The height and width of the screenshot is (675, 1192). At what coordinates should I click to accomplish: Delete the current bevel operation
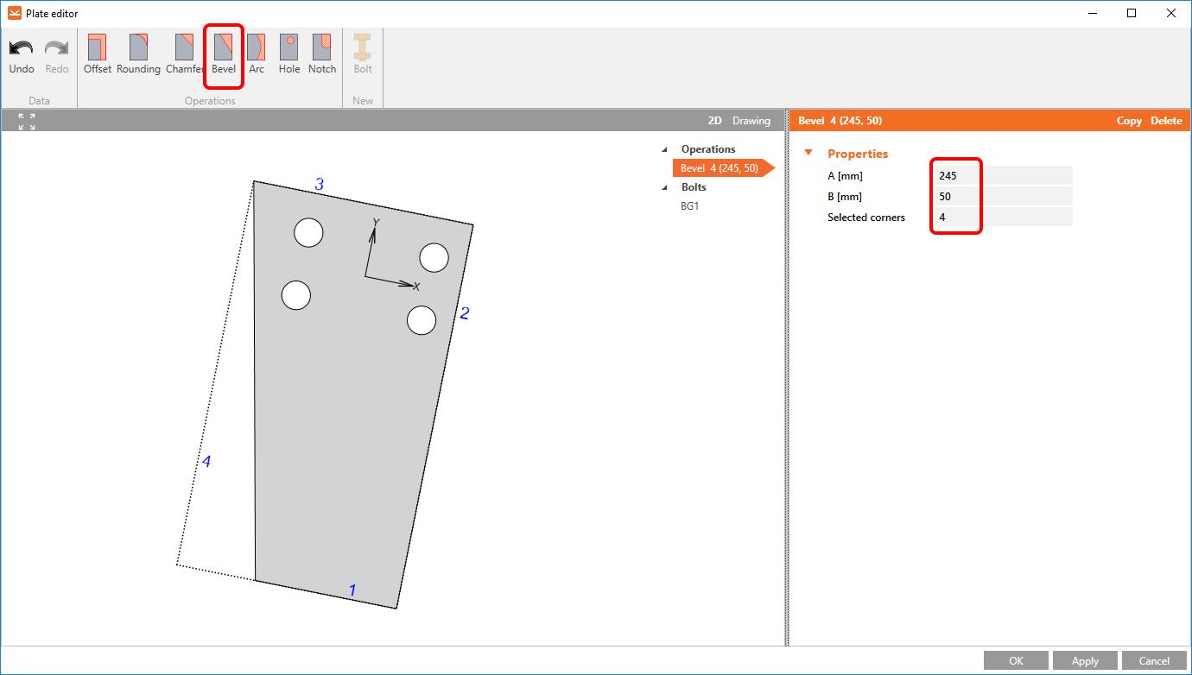1166,121
